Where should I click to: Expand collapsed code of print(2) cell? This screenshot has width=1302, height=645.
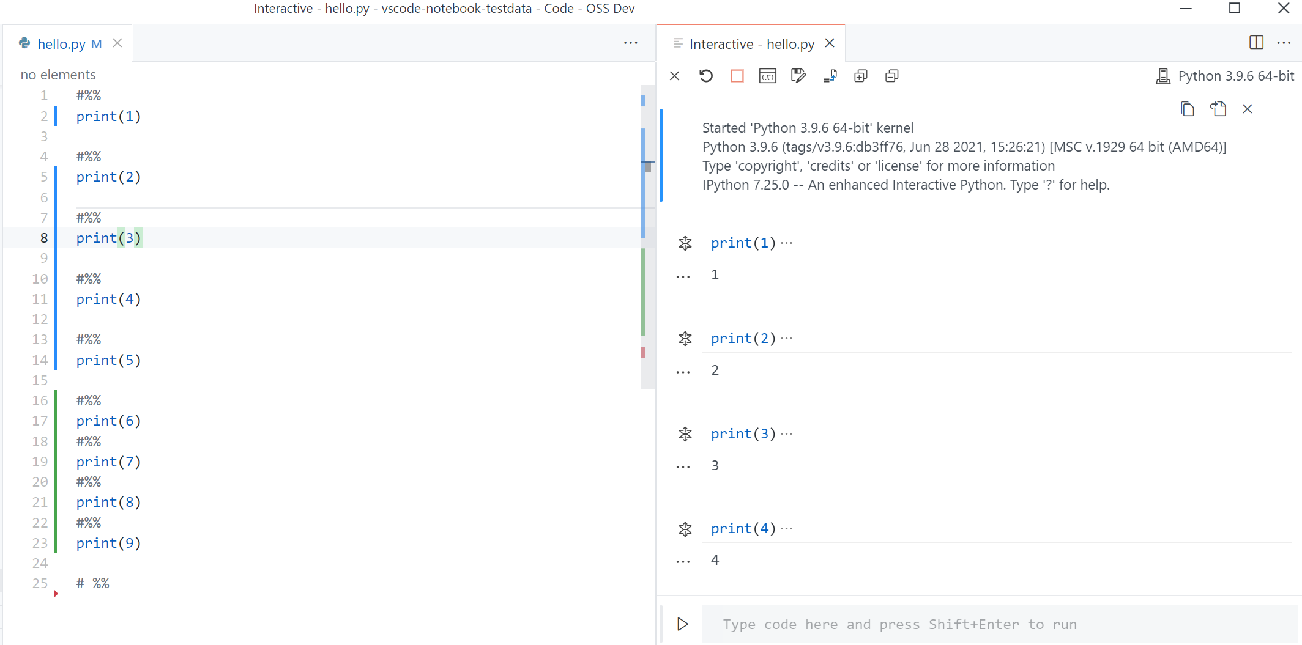(x=787, y=339)
